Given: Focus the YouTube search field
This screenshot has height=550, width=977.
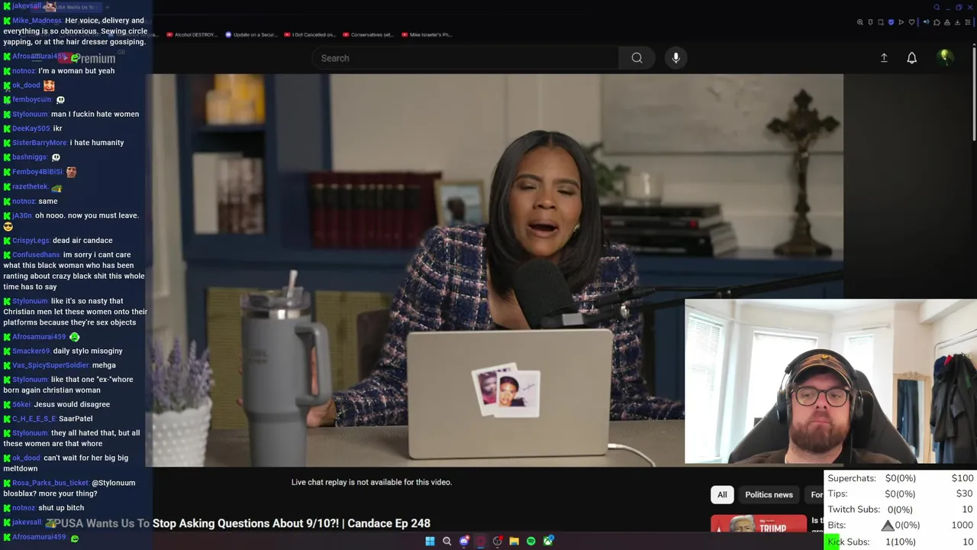Looking at the screenshot, I should click(466, 58).
